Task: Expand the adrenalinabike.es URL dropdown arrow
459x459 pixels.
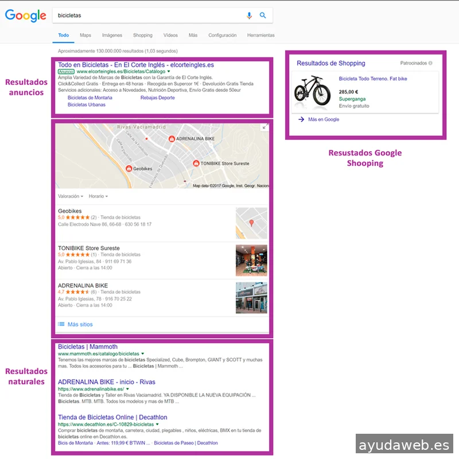Action: [127, 389]
